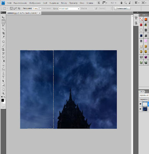Open the layer blend mode dropdown

point(144,95)
